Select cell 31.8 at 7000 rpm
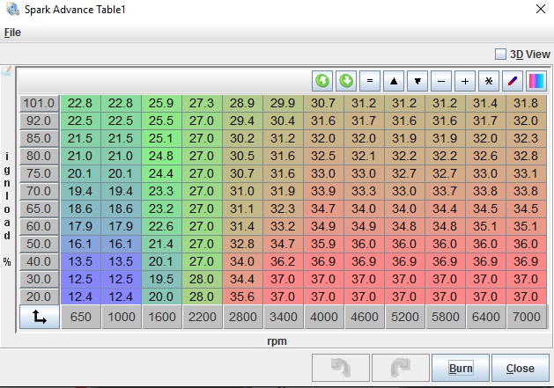554x388 pixels. 526,103
